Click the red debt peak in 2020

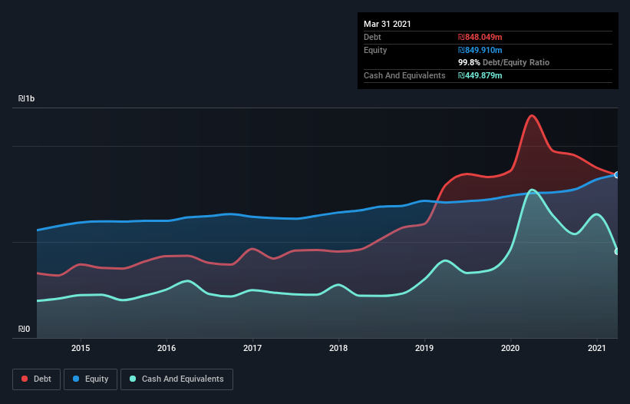pyautogui.click(x=532, y=116)
